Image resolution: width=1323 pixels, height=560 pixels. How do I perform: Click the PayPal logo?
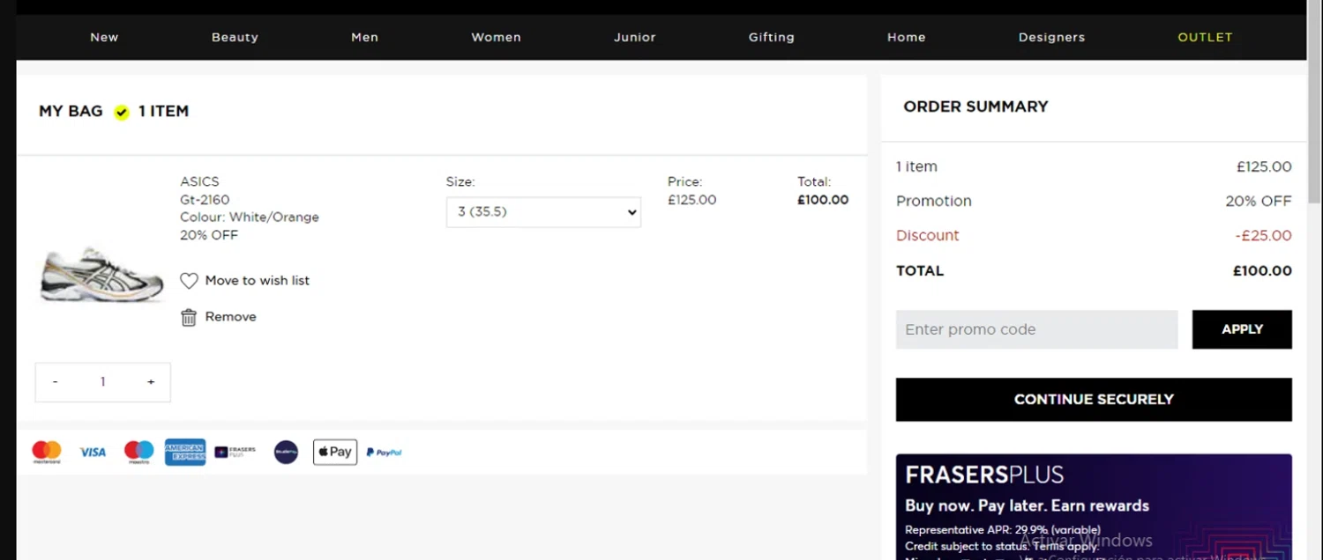[384, 452]
